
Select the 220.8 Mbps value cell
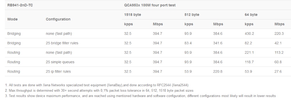218,71
